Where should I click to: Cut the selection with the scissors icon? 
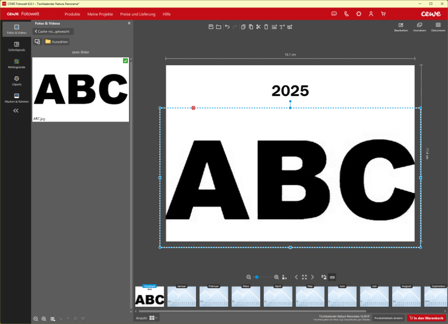click(258, 27)
